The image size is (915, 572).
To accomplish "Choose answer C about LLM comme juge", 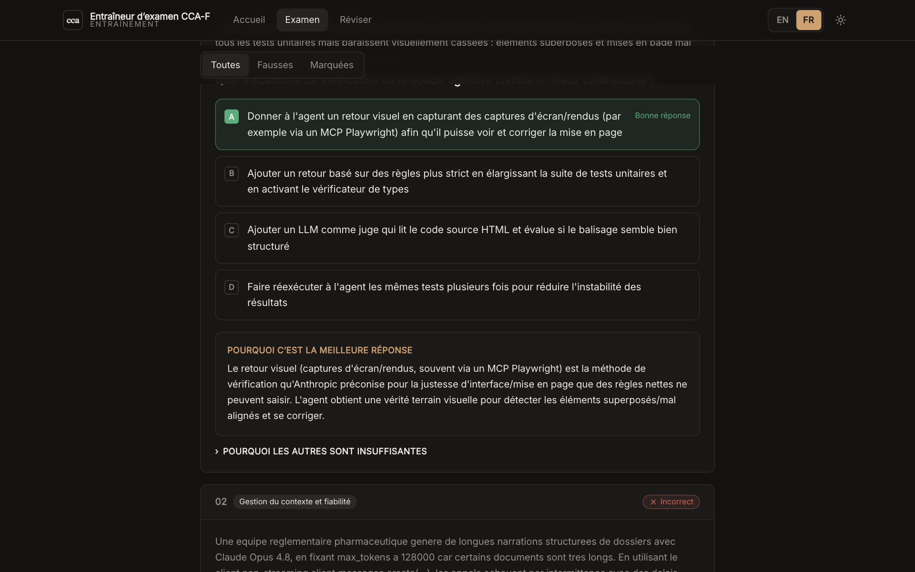I will pyautogui.click(x=457, y=238).
